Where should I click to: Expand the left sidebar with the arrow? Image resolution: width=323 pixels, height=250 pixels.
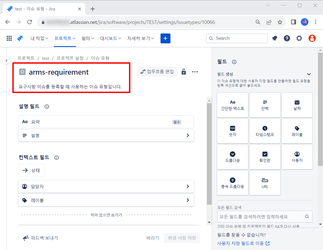point(6,61)
